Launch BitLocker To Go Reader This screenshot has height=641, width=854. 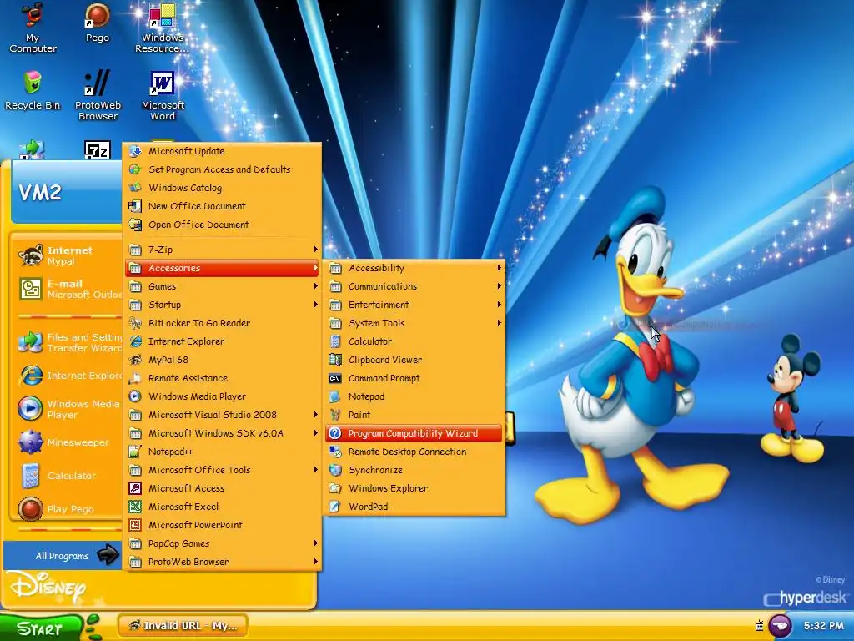click(x=222, y=323)
